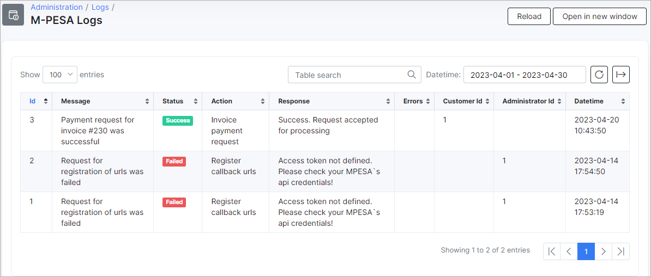
Task: Select page 1 in pagination
Action: tap(586, 251)
